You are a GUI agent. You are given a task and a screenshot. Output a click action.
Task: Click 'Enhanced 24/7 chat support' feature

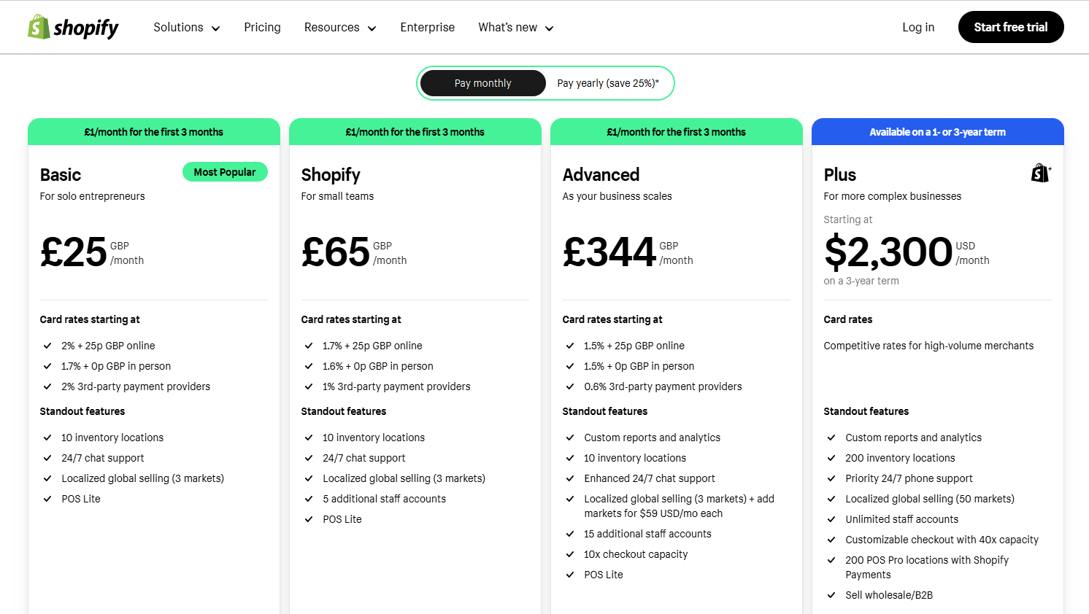point(650,478)
